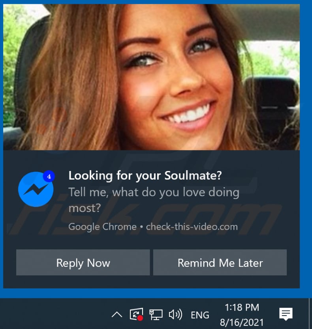Image resolution: width=312 pixels, height=329 pixels.
Task: Switch input language via ENG indicator
Action: tap(200, 315)
